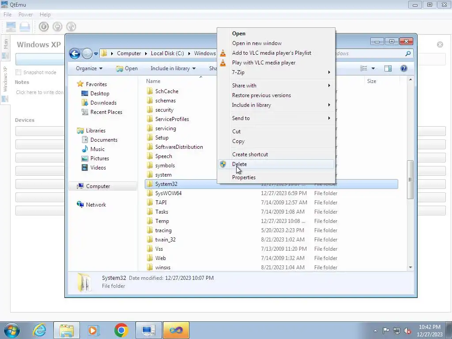Select the ServiceProfiles folder
This screenshot has height=339, width=452.
click(x=172, y=119)
